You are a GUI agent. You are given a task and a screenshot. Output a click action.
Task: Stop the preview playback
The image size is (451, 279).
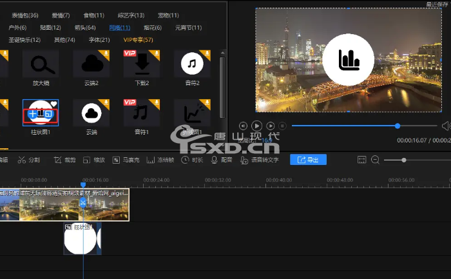282,126
